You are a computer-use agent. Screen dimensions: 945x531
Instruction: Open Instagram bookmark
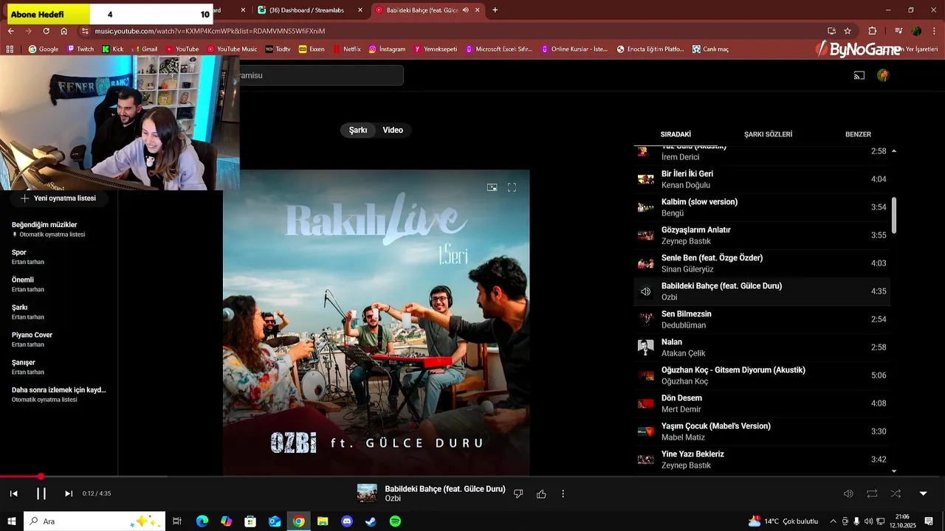click(x=387, y=49)
